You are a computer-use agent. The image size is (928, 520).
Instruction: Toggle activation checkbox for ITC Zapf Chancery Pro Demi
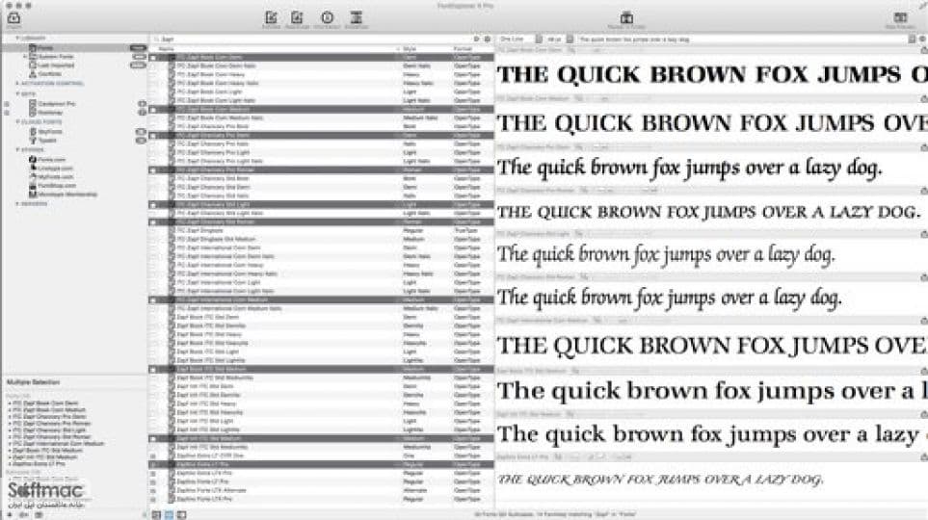pyautogui.click(x=153, y=136)
